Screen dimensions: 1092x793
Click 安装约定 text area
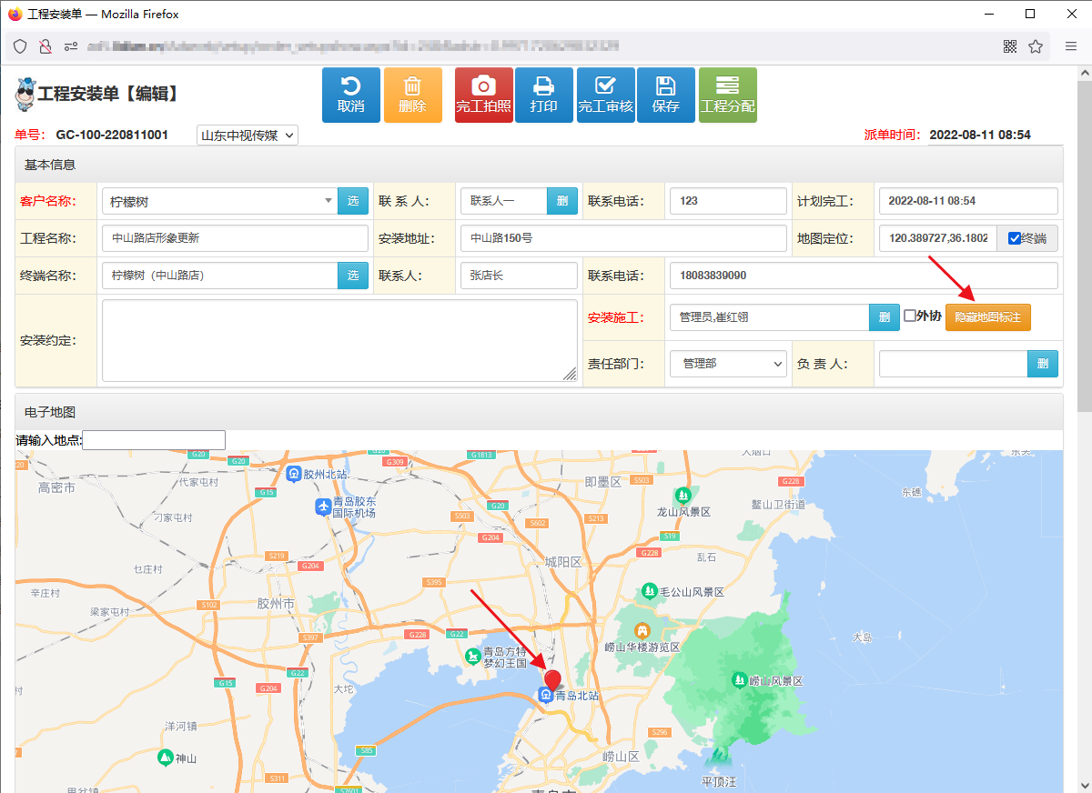pos(339,340)
